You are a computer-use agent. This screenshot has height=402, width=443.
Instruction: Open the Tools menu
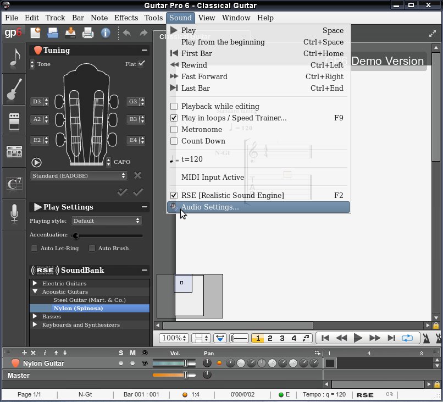coord(153,18)
